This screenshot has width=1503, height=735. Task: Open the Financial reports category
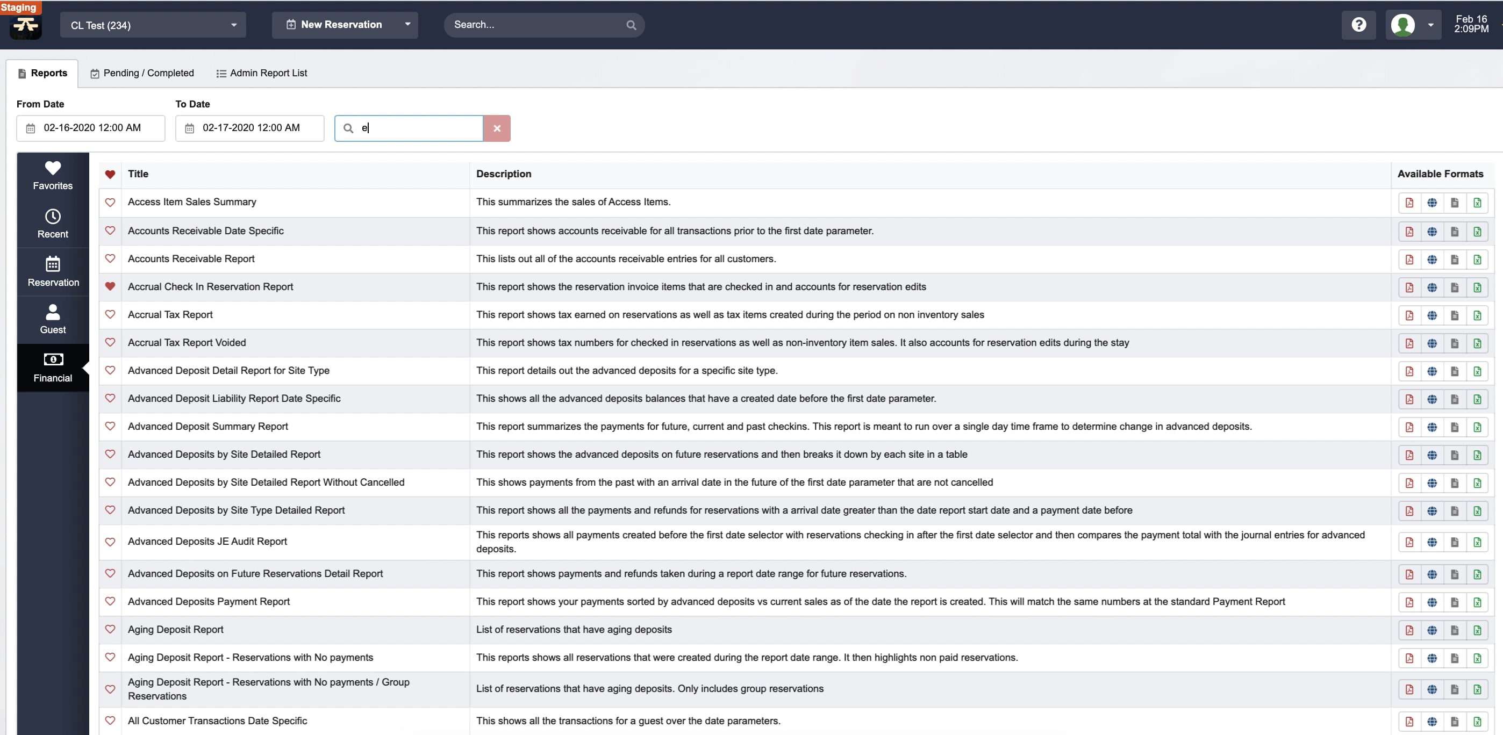pyautogui.click(x=52, y=367)
